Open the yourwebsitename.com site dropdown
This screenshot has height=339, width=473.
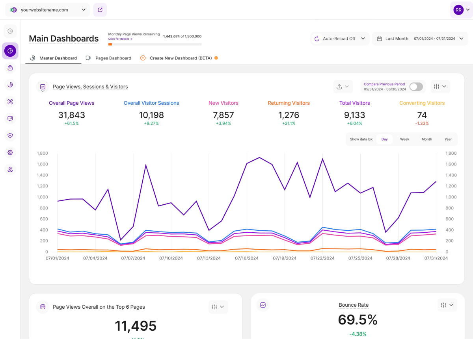(48, 10)
